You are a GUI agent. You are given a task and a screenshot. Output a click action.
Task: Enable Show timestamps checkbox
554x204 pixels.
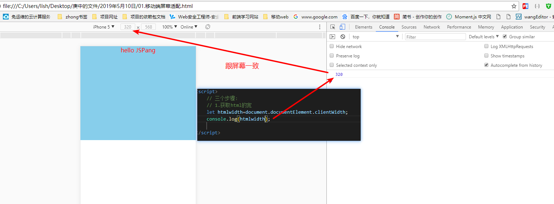point(487,56)
